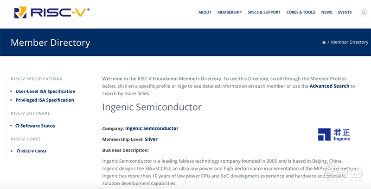Follow the RISC-V Cores sidebar link

click(x=34, y=151)
